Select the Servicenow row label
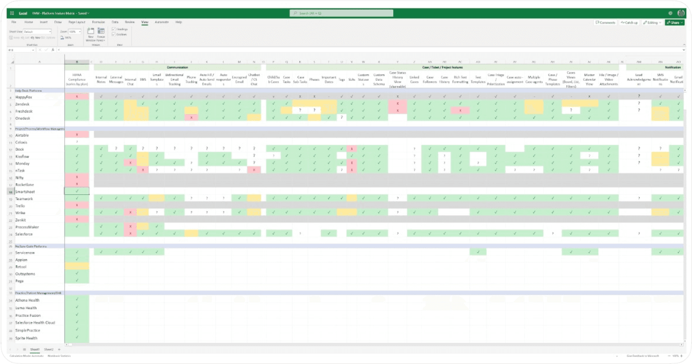 pyautogui.click(x=25, y=253)
